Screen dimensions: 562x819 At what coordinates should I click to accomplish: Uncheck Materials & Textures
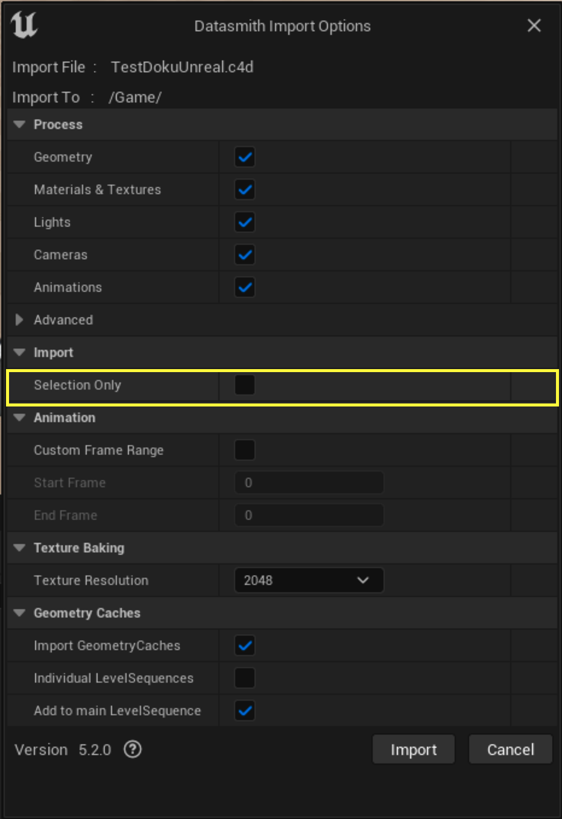(244, 189)
